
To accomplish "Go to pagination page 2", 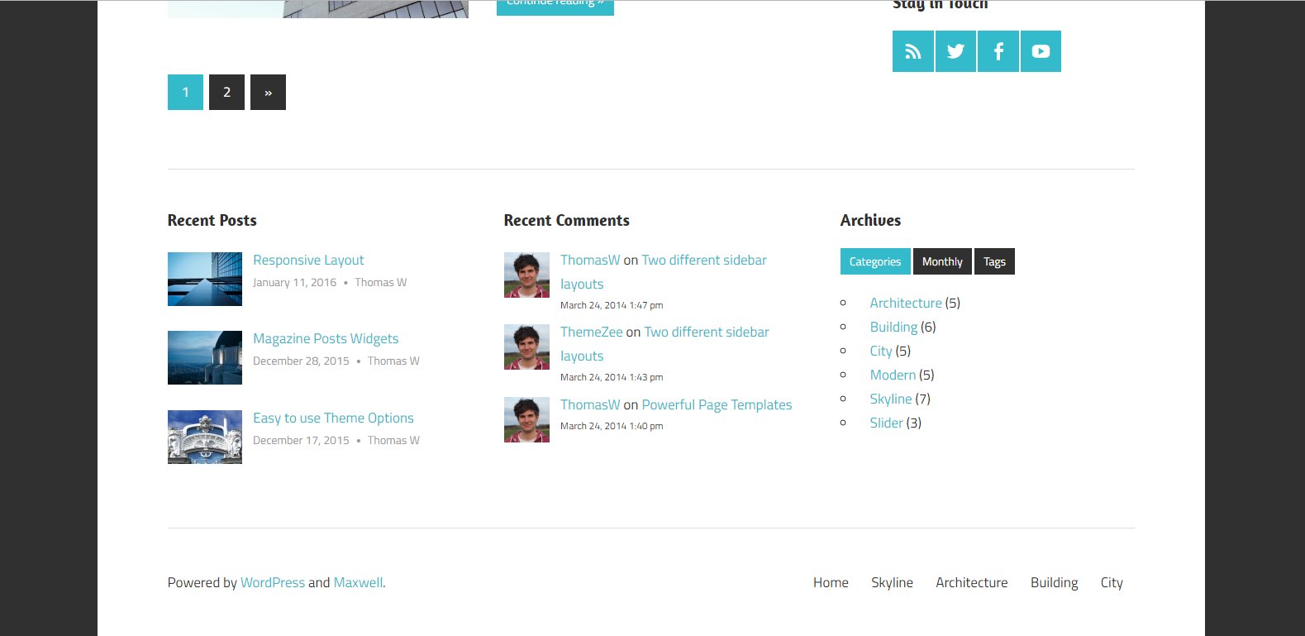I will [x=226, y=93].
